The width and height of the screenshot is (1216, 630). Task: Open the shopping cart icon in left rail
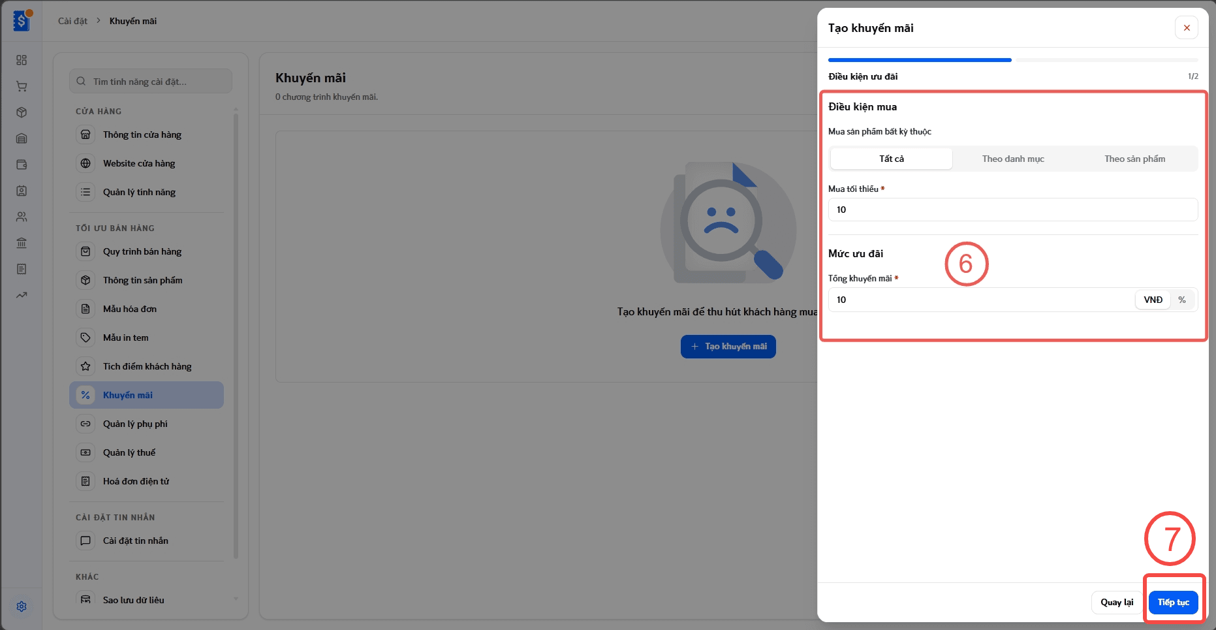pyautogui.click(x=22, y=86)
